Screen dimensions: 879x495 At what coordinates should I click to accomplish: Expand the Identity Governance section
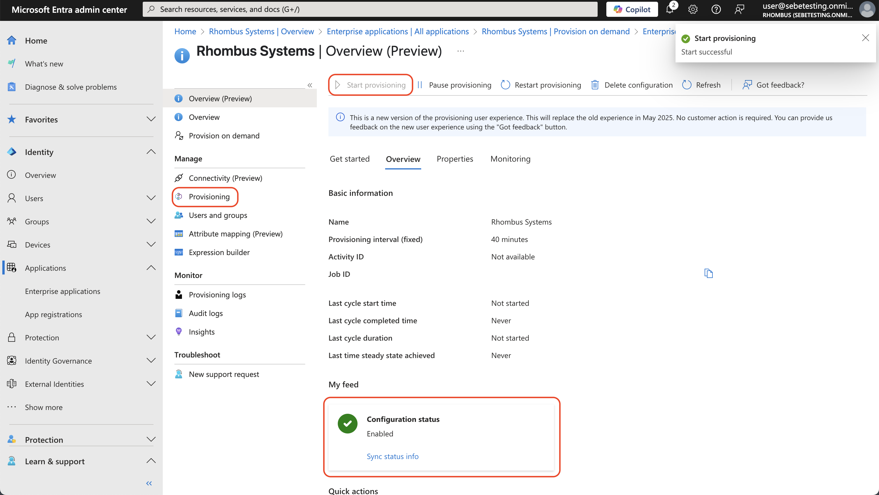[151, 360]
